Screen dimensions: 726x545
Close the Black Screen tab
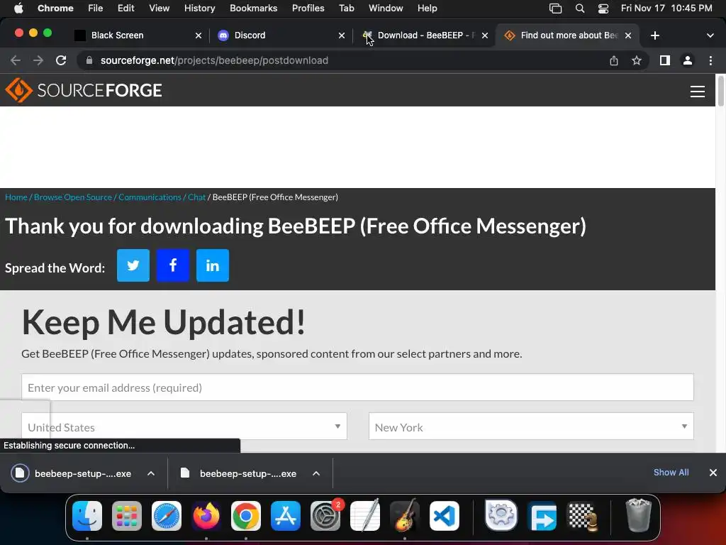[199, 35]
